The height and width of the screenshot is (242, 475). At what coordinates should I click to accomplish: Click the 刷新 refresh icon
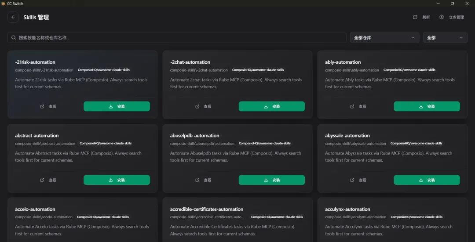pos(415,17)
